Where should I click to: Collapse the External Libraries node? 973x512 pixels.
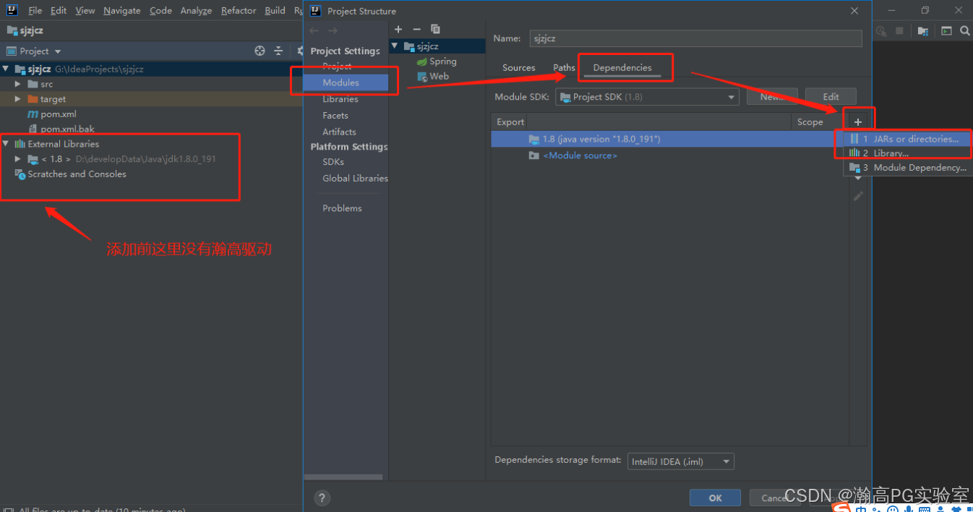[6, 144]
